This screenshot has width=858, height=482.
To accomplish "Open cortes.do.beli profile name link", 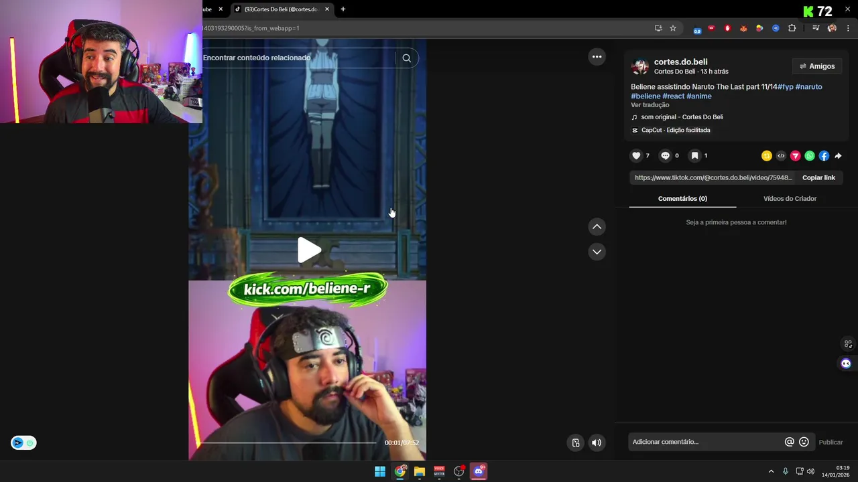I will click(680, 62).
